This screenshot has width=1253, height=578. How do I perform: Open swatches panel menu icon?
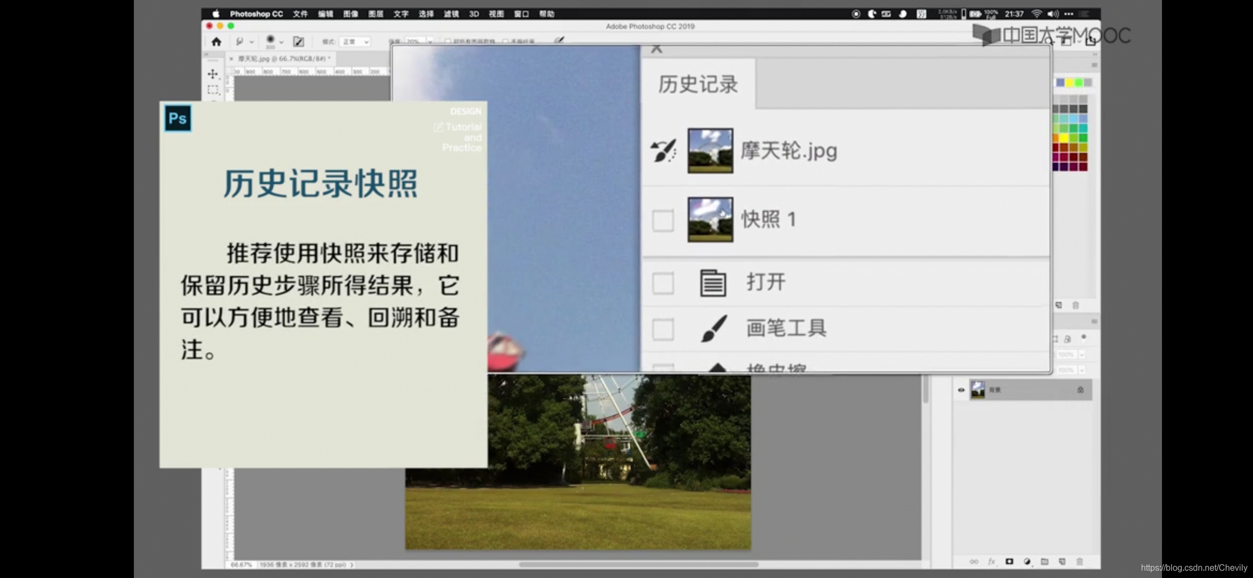1095,65
